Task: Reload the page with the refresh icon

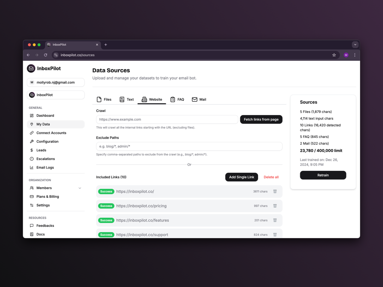Action: [45, 55]
